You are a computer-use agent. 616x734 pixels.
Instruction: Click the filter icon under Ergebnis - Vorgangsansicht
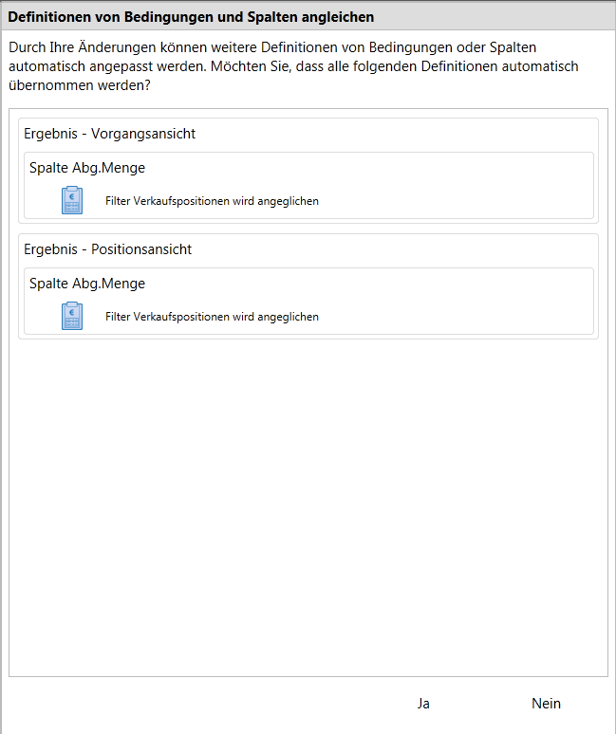[72, 200]
